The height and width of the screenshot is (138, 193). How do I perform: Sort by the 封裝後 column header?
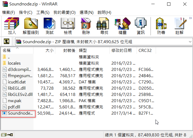pos(66,50)
